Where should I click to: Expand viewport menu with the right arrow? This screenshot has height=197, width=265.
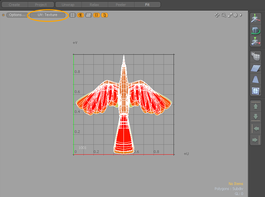[x=241, y=15]
